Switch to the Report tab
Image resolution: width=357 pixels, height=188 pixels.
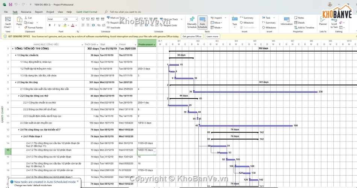point(39,12)
